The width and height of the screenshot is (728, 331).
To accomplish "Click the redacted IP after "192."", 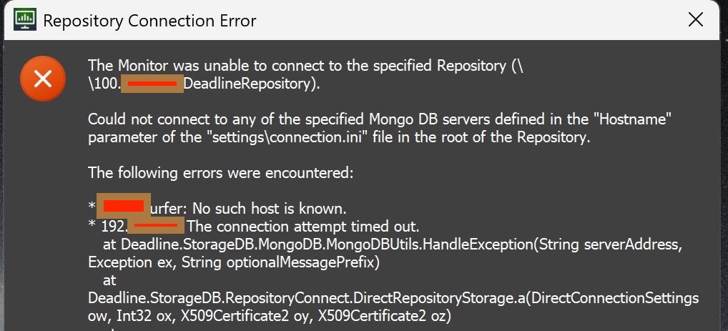I will coord(158,227).
